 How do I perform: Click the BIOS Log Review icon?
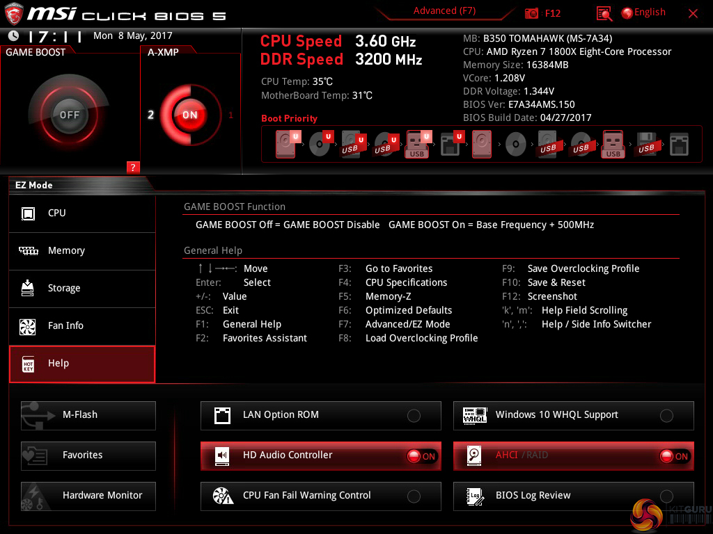[x=475, y=496]
